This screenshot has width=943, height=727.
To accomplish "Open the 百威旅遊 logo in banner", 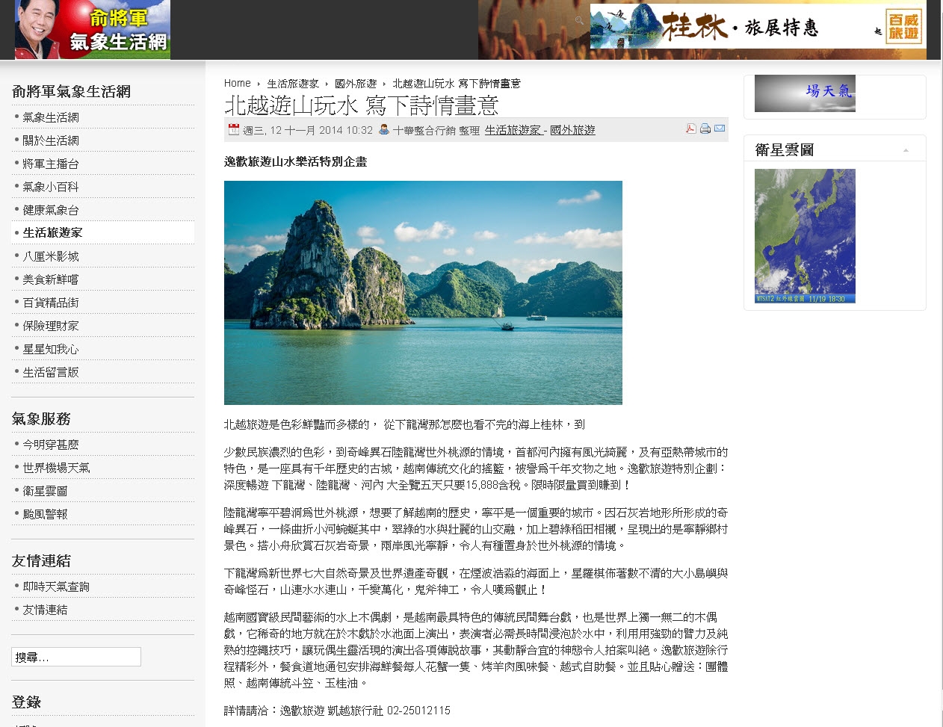I will coord(903,28).
